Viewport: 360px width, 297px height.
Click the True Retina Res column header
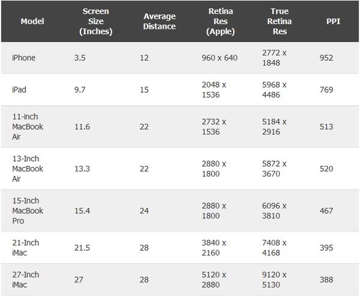click(281, 21)
